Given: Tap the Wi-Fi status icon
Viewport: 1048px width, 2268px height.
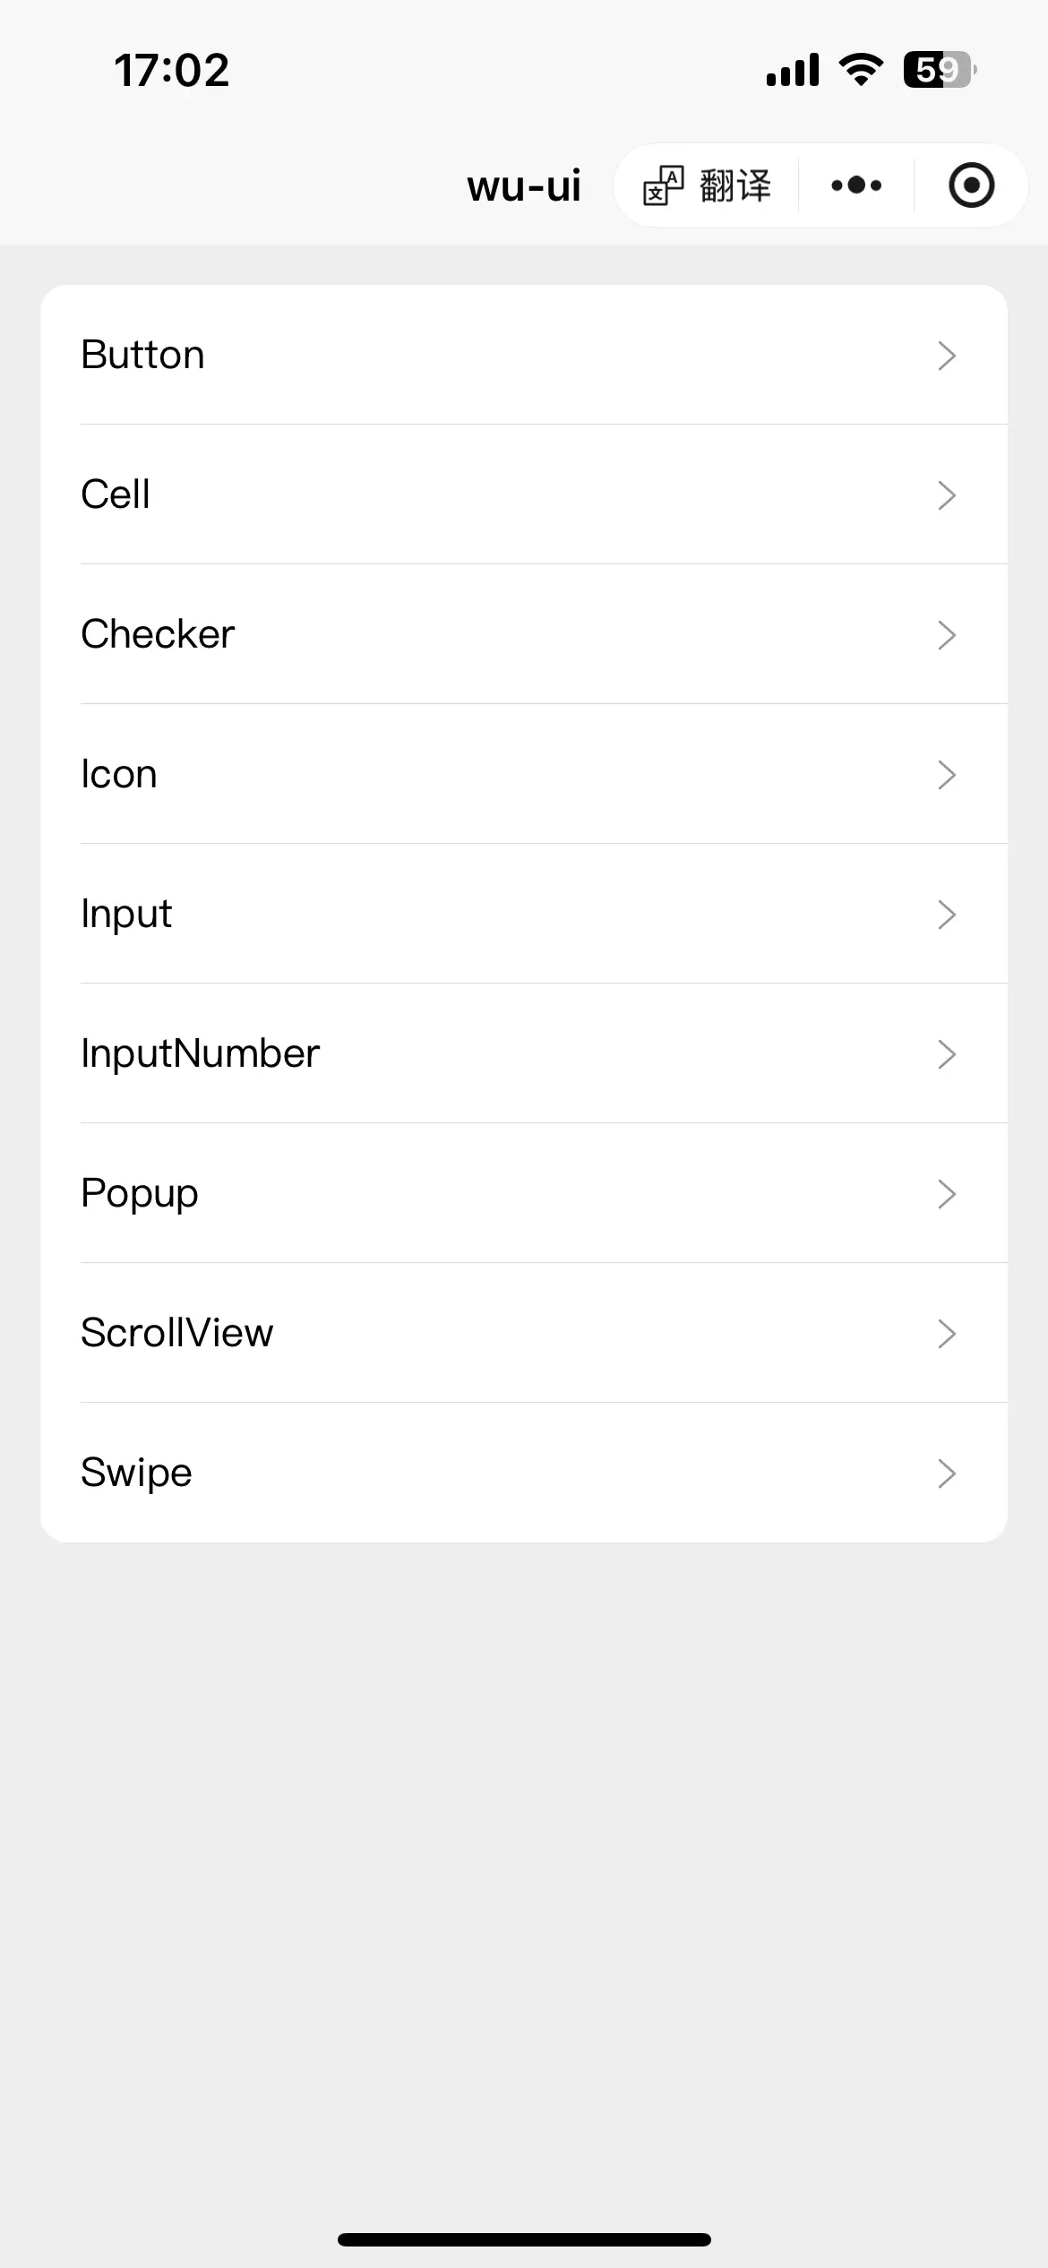Looking at the screenshot, I should click(x=861, y=70).
